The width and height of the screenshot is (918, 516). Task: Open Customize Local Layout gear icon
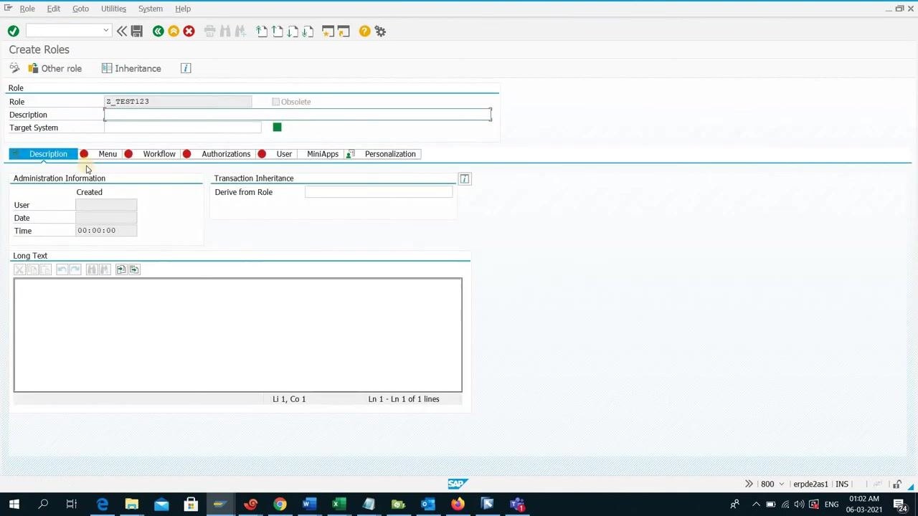[381, 31]
